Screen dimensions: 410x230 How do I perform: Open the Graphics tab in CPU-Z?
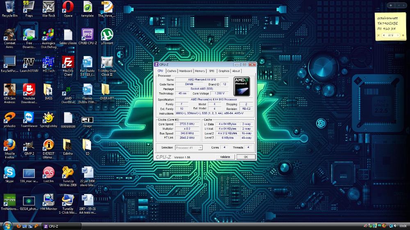[x=224, y=71]
